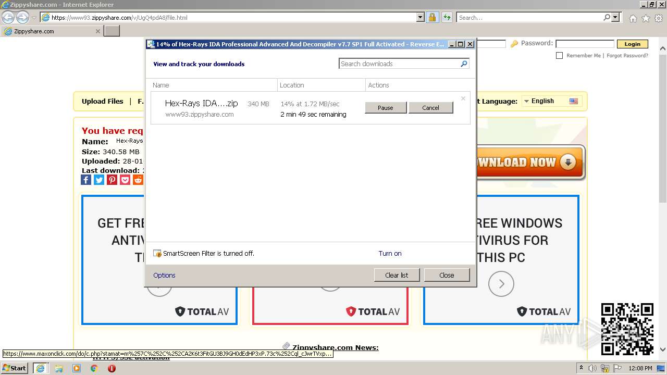Image resolution: width=667 pixels, height=375 pixels.
Task: Open the media player taskbar icon
Action: (x=77, y=368)
